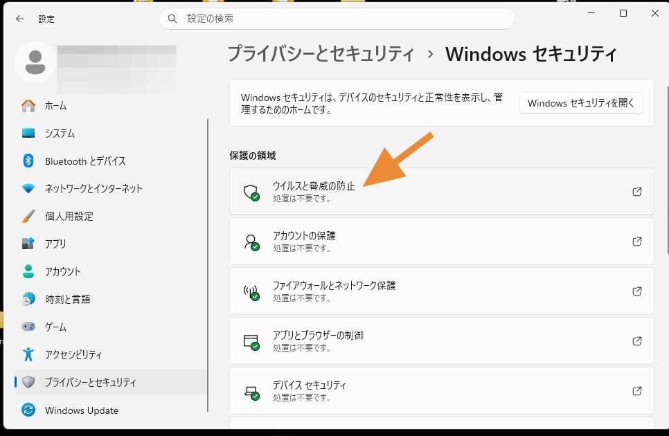Click external link icon for アプリとブラウザーの制御
Image resolution: width=669 pixels, height=436 pixels.
[637, 341]
